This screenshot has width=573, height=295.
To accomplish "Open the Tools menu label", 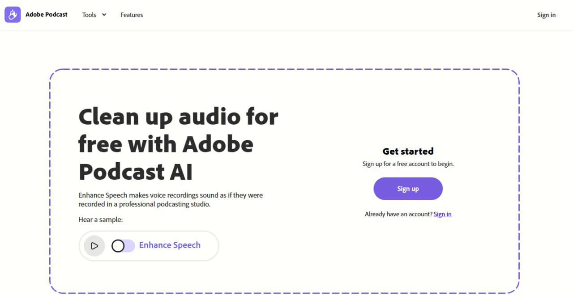I will (x=89, y=15).
